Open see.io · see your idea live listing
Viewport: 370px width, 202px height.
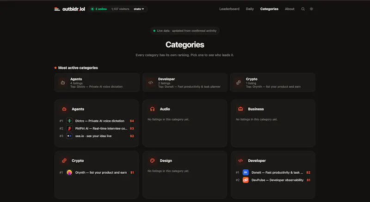(x=93, y=136)
